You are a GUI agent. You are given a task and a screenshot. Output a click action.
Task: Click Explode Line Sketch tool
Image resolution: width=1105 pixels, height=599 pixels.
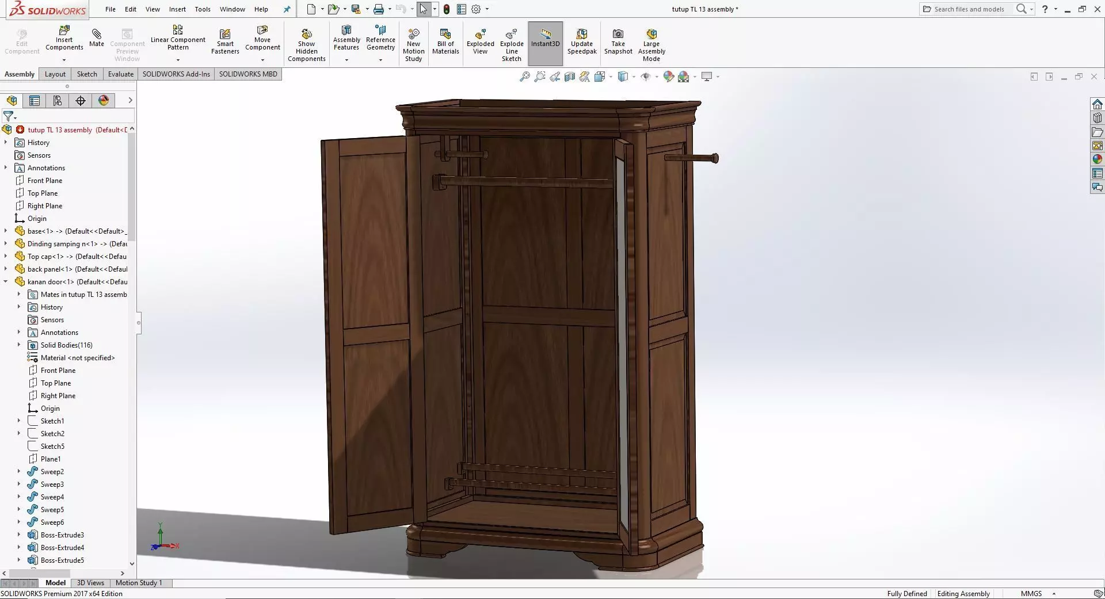click(x=512, y=45)
